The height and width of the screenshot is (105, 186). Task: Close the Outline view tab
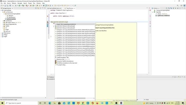(159, 8)
